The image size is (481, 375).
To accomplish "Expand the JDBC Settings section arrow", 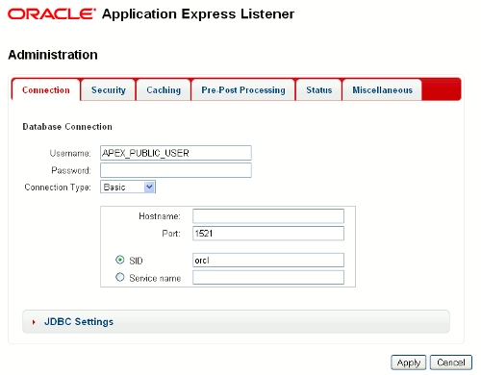I will pos(34,322).
